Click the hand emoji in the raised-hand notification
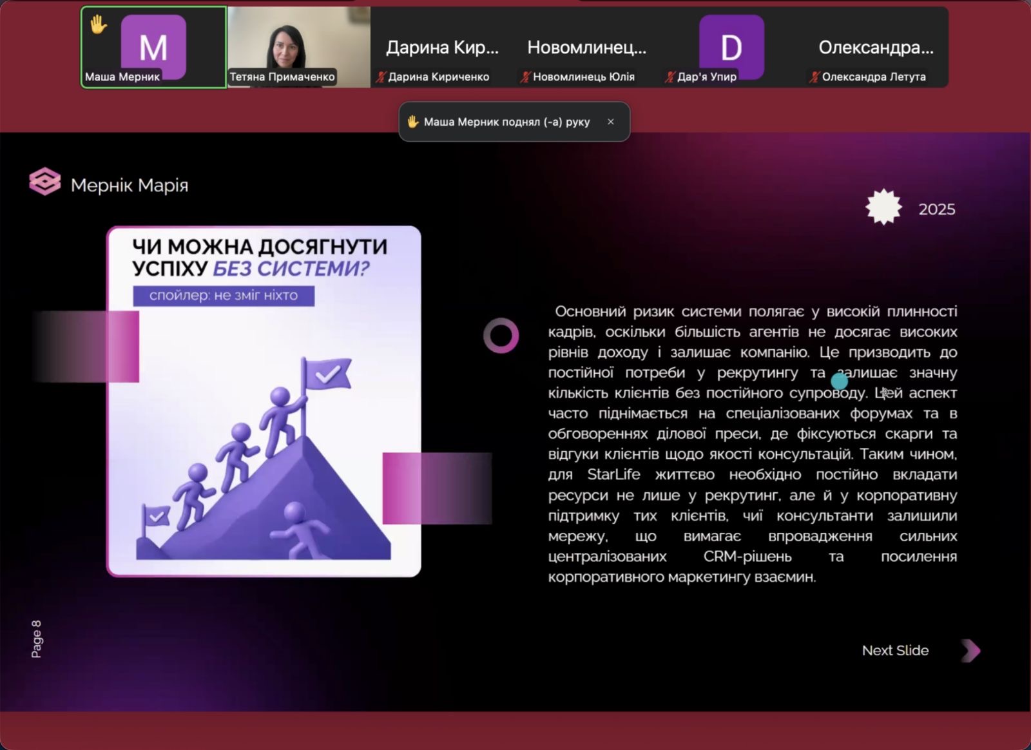The image size is (1031, 750). (413, 122)
